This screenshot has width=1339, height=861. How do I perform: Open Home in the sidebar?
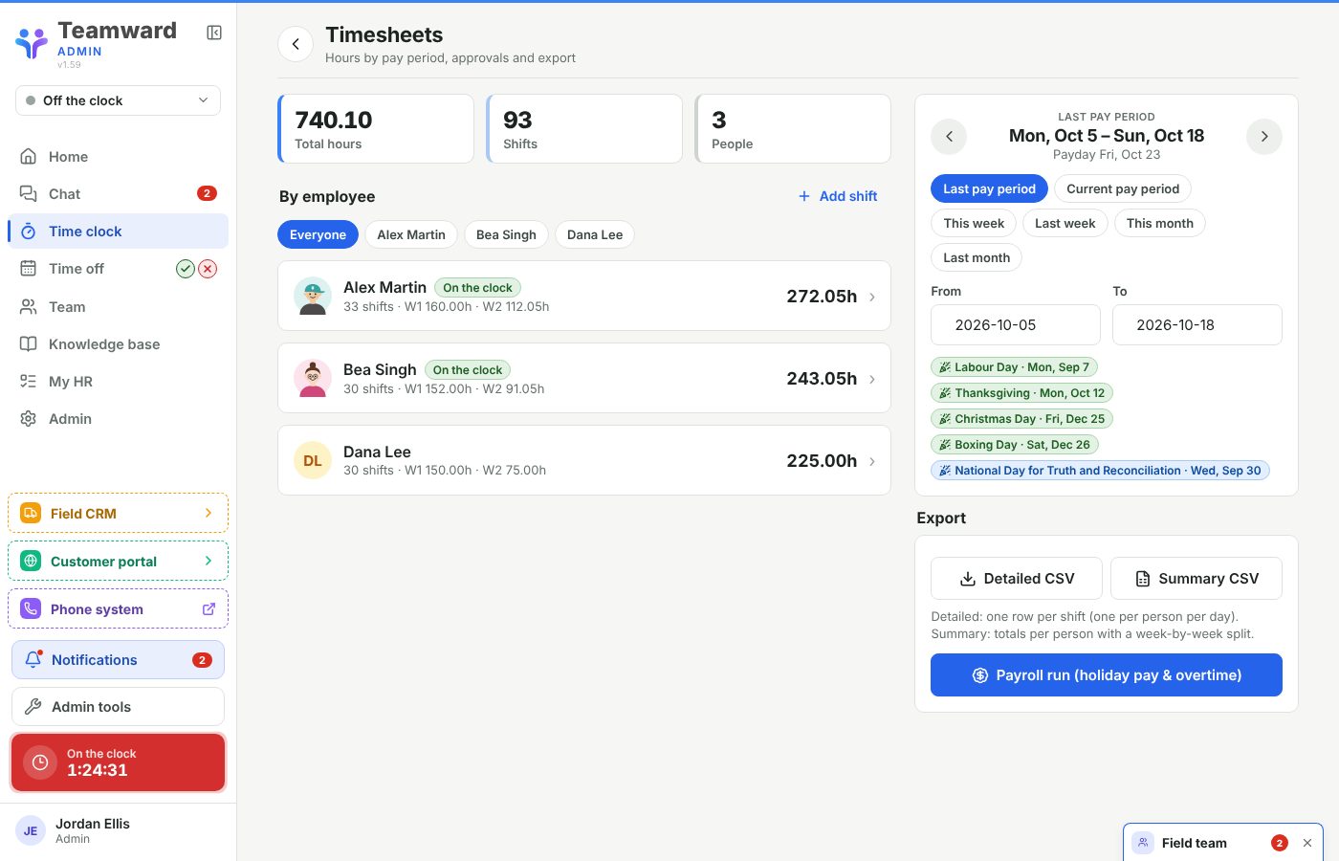pos(118,157)
